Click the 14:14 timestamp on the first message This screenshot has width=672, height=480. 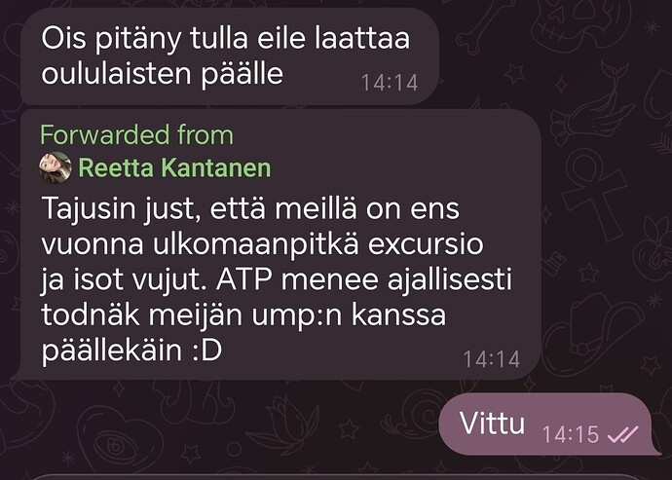[390, 83]
